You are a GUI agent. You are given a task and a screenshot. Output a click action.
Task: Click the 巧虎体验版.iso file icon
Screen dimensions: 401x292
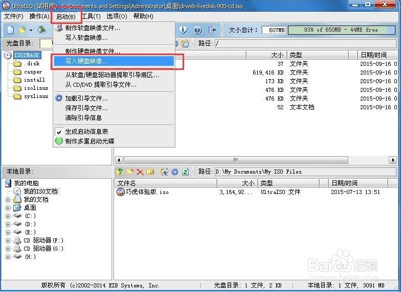click(x=120, y=192)
